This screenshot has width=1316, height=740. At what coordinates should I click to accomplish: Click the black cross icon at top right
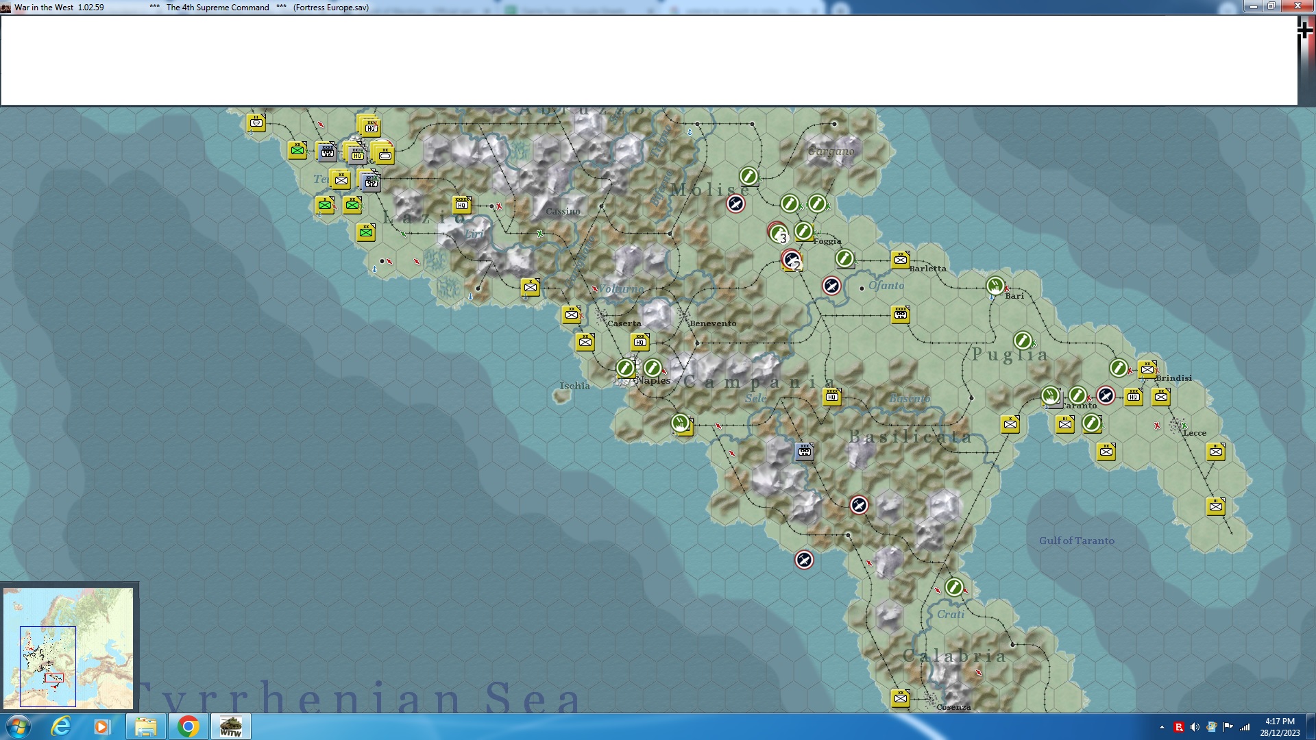point(1304,30)
